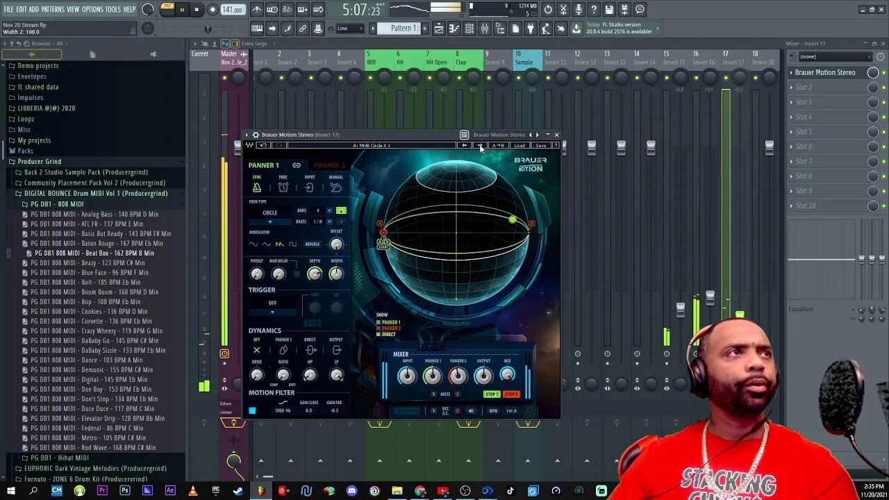Select the Dynamics Output routing icon
This screenshot has width=889, height=500.
pyautogui.click(x=337, y=350)
